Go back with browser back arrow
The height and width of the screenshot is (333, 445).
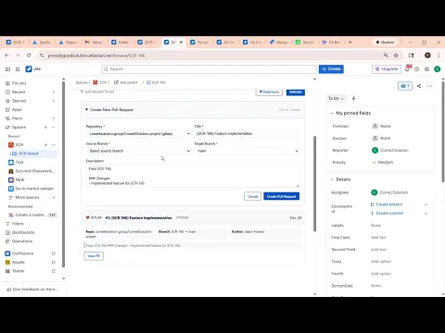(x=7, y=55)
